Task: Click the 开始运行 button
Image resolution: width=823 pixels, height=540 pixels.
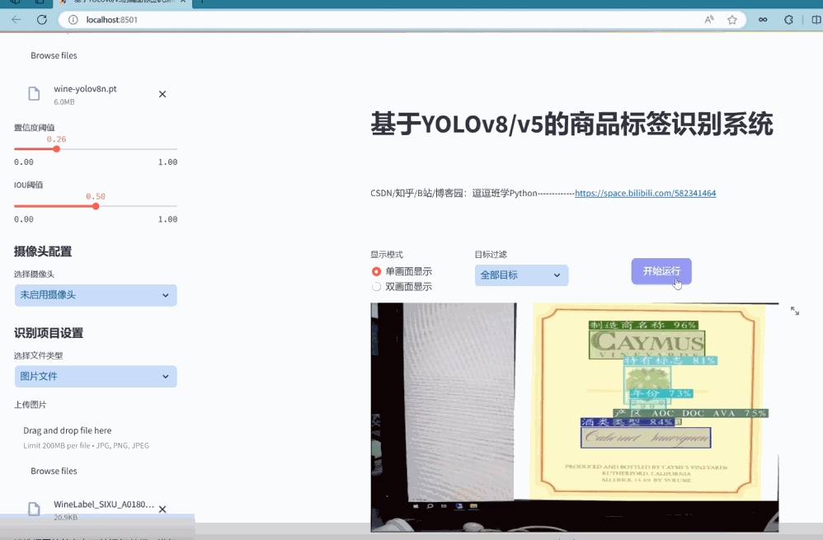Action: pyautogui.click(x=661, y=271)
